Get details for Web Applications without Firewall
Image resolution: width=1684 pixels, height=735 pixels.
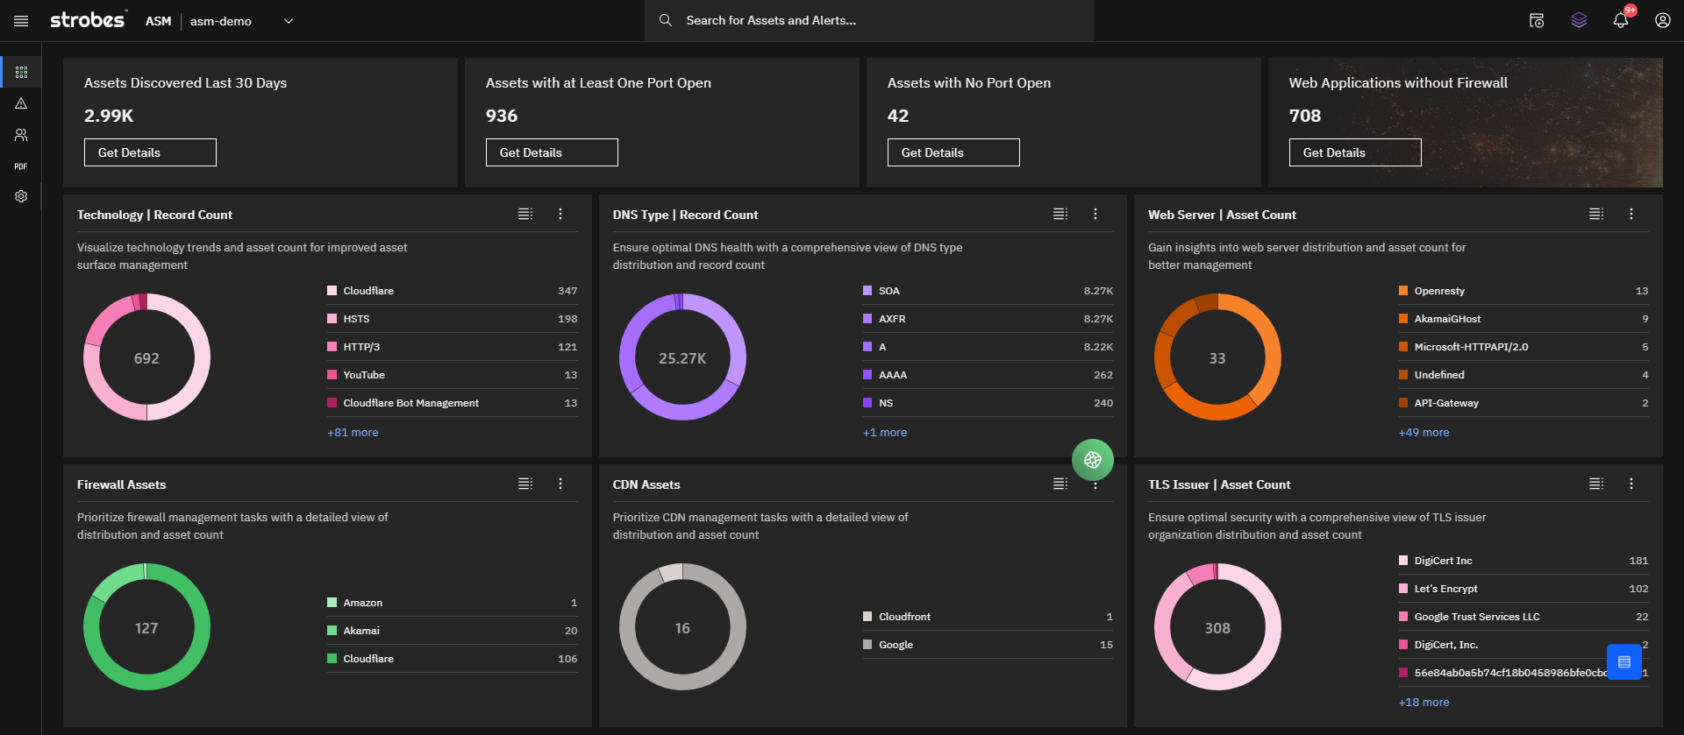pos(1354,152)
